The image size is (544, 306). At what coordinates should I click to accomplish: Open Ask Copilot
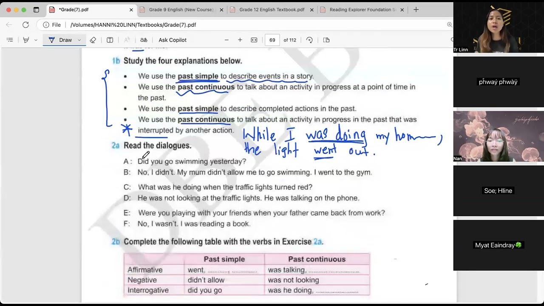[173, 40]
